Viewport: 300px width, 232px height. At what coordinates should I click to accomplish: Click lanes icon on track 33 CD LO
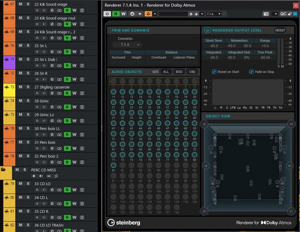(x=82, y=190)
